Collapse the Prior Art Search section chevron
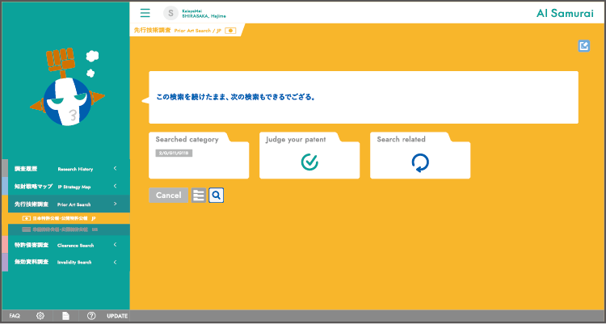The width and height of the screenshot is (606, 324). pos(116,204)
